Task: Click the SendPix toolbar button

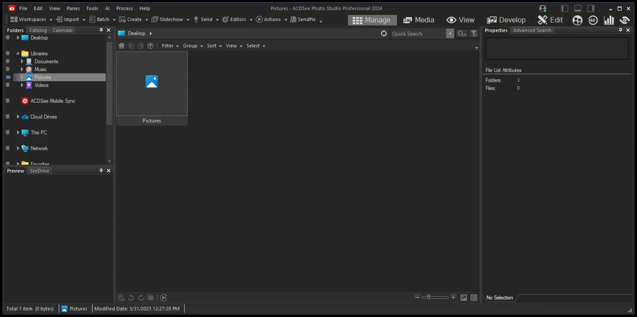Action: pos(303,19)
